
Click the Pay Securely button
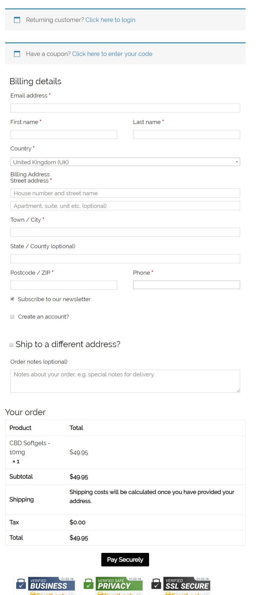[x=125, y=560]
